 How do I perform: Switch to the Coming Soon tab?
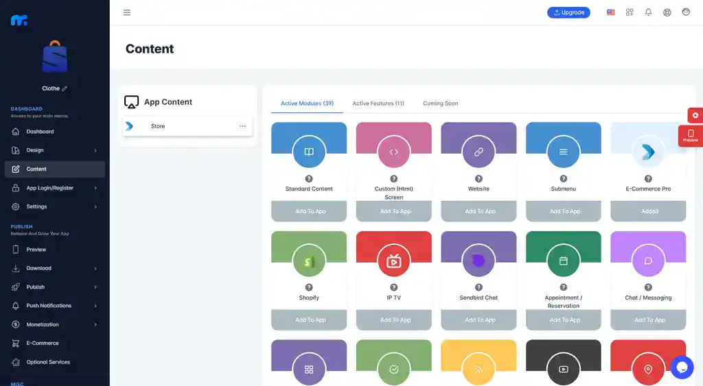[x=440, y=104]
